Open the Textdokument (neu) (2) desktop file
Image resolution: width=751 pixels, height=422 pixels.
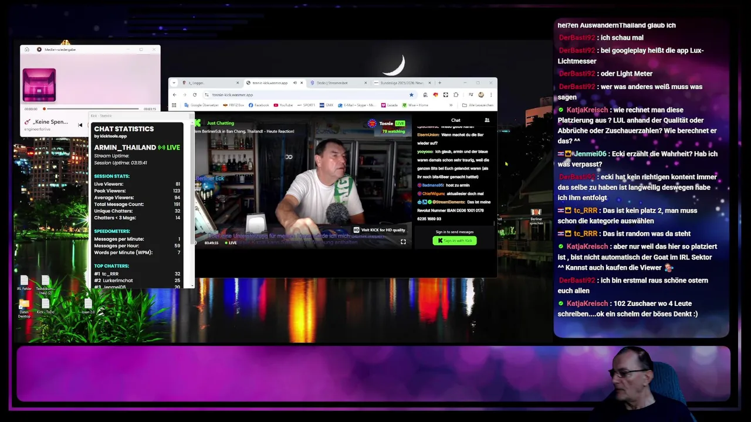(45, 285)
